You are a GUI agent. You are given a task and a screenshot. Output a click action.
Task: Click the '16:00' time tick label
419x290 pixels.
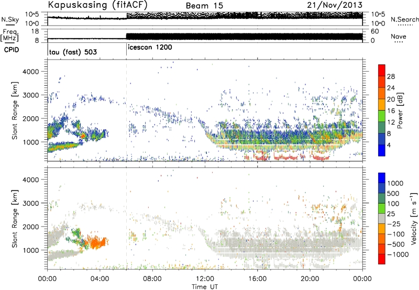[257, 279]
